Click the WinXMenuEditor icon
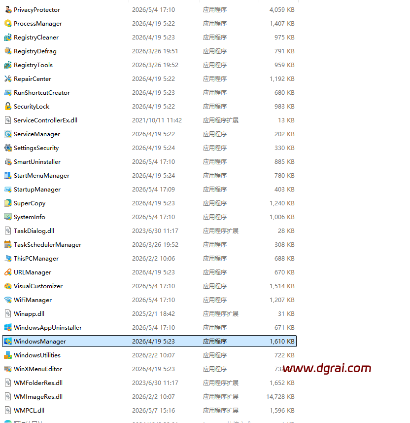Image resolution: width=410 pixels, height=423 pixels. pos(8,369)
